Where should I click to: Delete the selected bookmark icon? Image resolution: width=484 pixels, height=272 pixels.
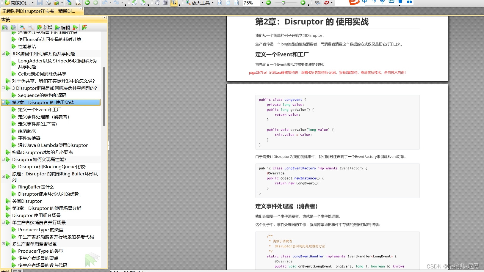[x=75, y=27]
